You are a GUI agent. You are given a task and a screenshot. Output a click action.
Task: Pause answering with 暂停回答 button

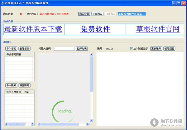click(x=169, y=49)
